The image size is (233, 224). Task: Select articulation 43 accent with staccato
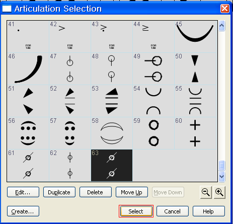[112, 37]
